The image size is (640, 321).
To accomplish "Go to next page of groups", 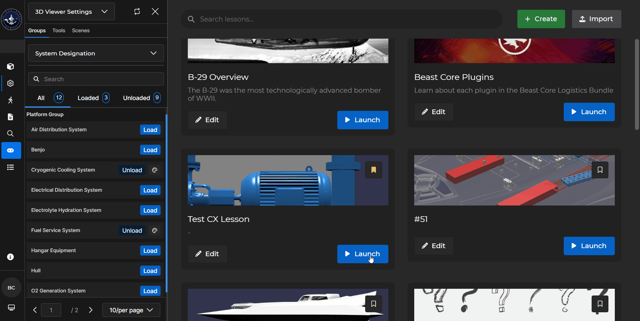I will click(90, 310).
